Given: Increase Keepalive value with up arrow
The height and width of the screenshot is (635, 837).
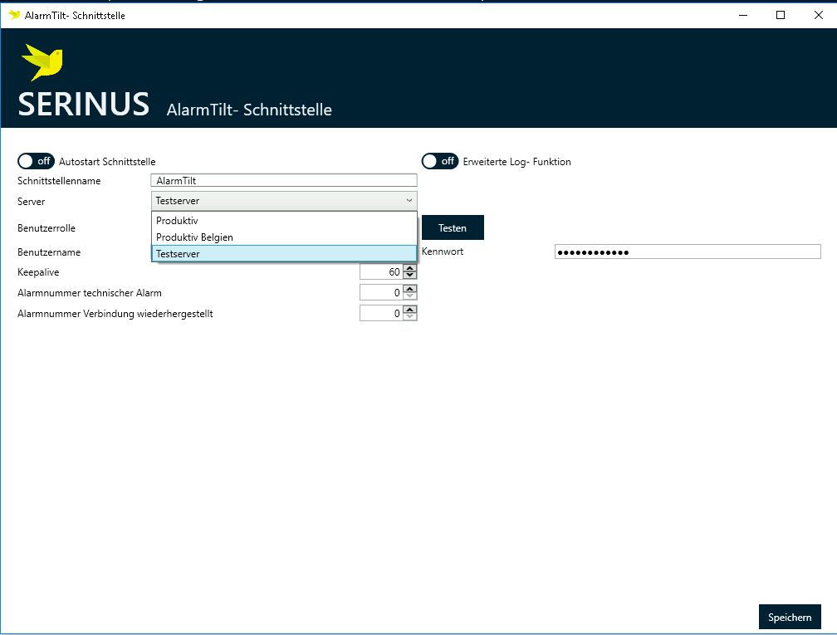Looking at the screenshot, I should 409,268.
